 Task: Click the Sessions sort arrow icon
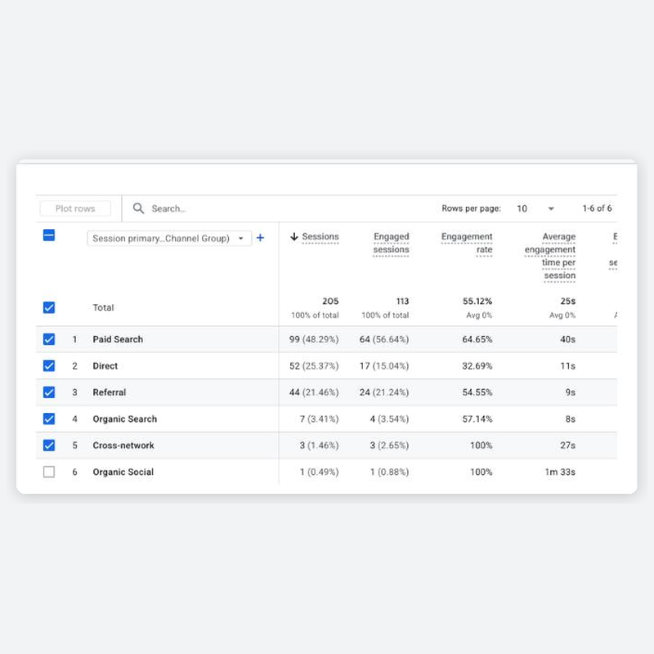click(x=294, y=236)
